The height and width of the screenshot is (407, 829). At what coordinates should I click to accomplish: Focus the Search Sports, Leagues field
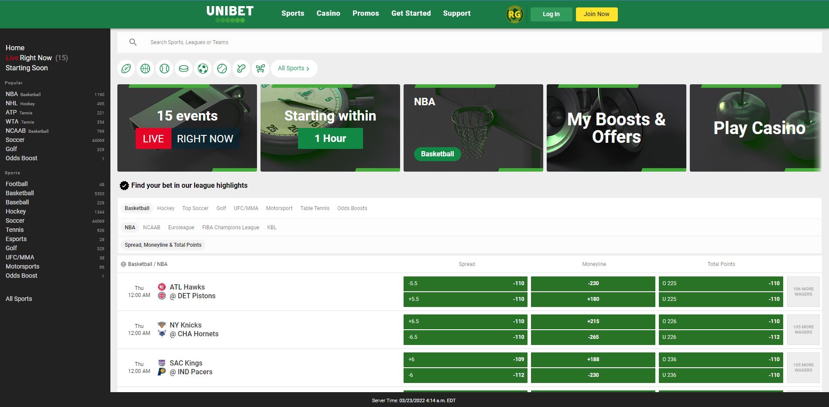[469, 42]
